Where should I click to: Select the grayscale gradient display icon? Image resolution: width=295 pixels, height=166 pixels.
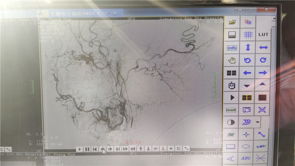[x=232, y=35]
